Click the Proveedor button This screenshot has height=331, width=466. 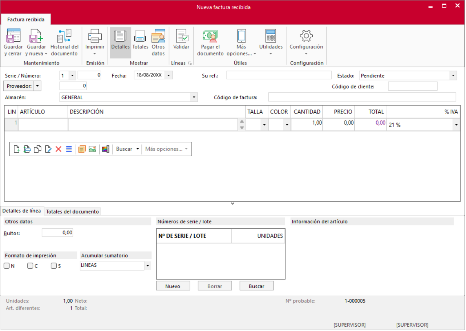tap(19, 86)
